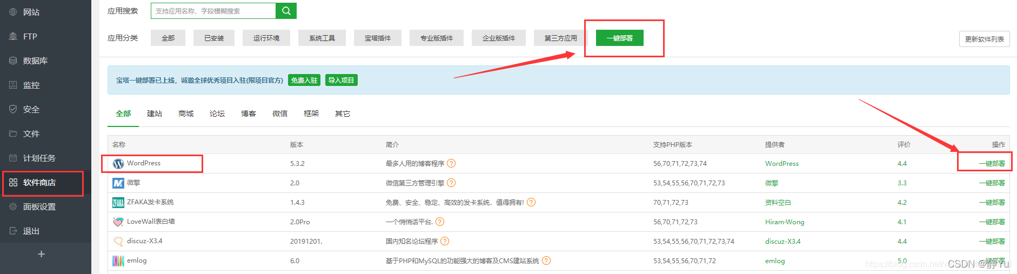The width and height of the screenshot is (1017, 274).
Task: Select the 宝塔插件 category button
Action: [378, 38]
